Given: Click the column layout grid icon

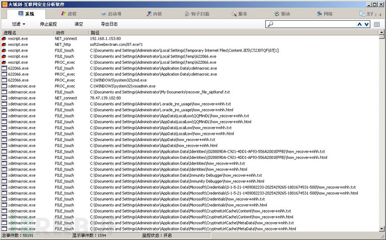Looking at the screenshot, I should (376, 24).
